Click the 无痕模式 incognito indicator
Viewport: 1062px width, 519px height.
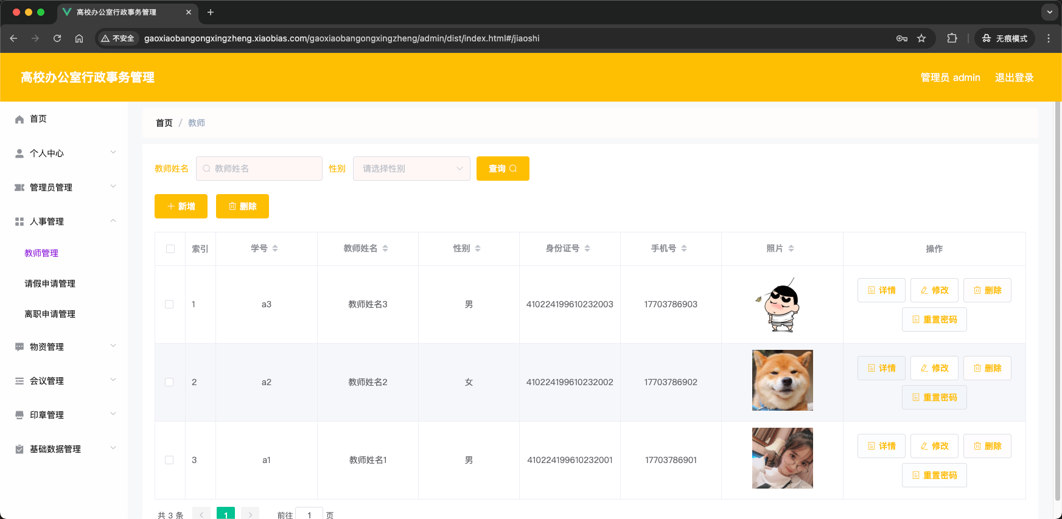pyautogui.click(x=1005, y=38)
